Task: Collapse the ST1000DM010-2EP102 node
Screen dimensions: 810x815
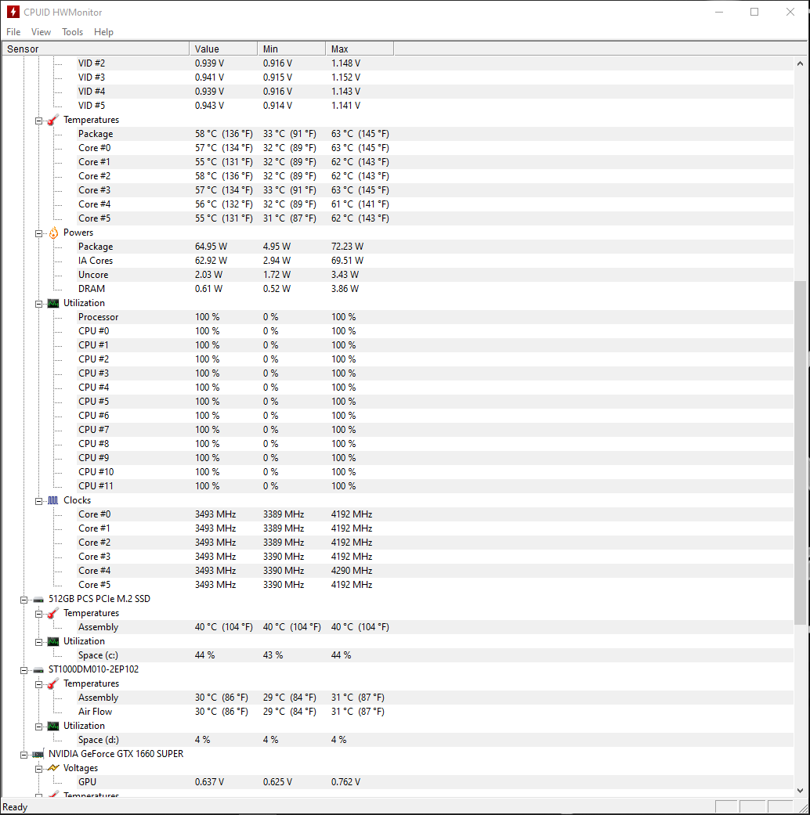Action: point(24,670)
